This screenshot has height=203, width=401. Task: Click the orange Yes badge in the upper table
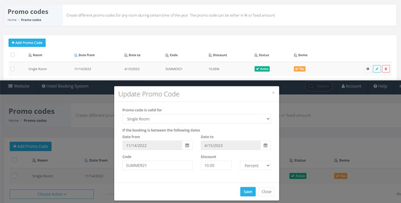300,69
